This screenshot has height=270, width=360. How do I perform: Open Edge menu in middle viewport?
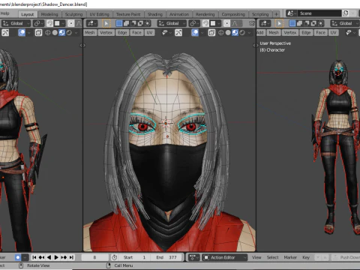click(x=122, y=33)
